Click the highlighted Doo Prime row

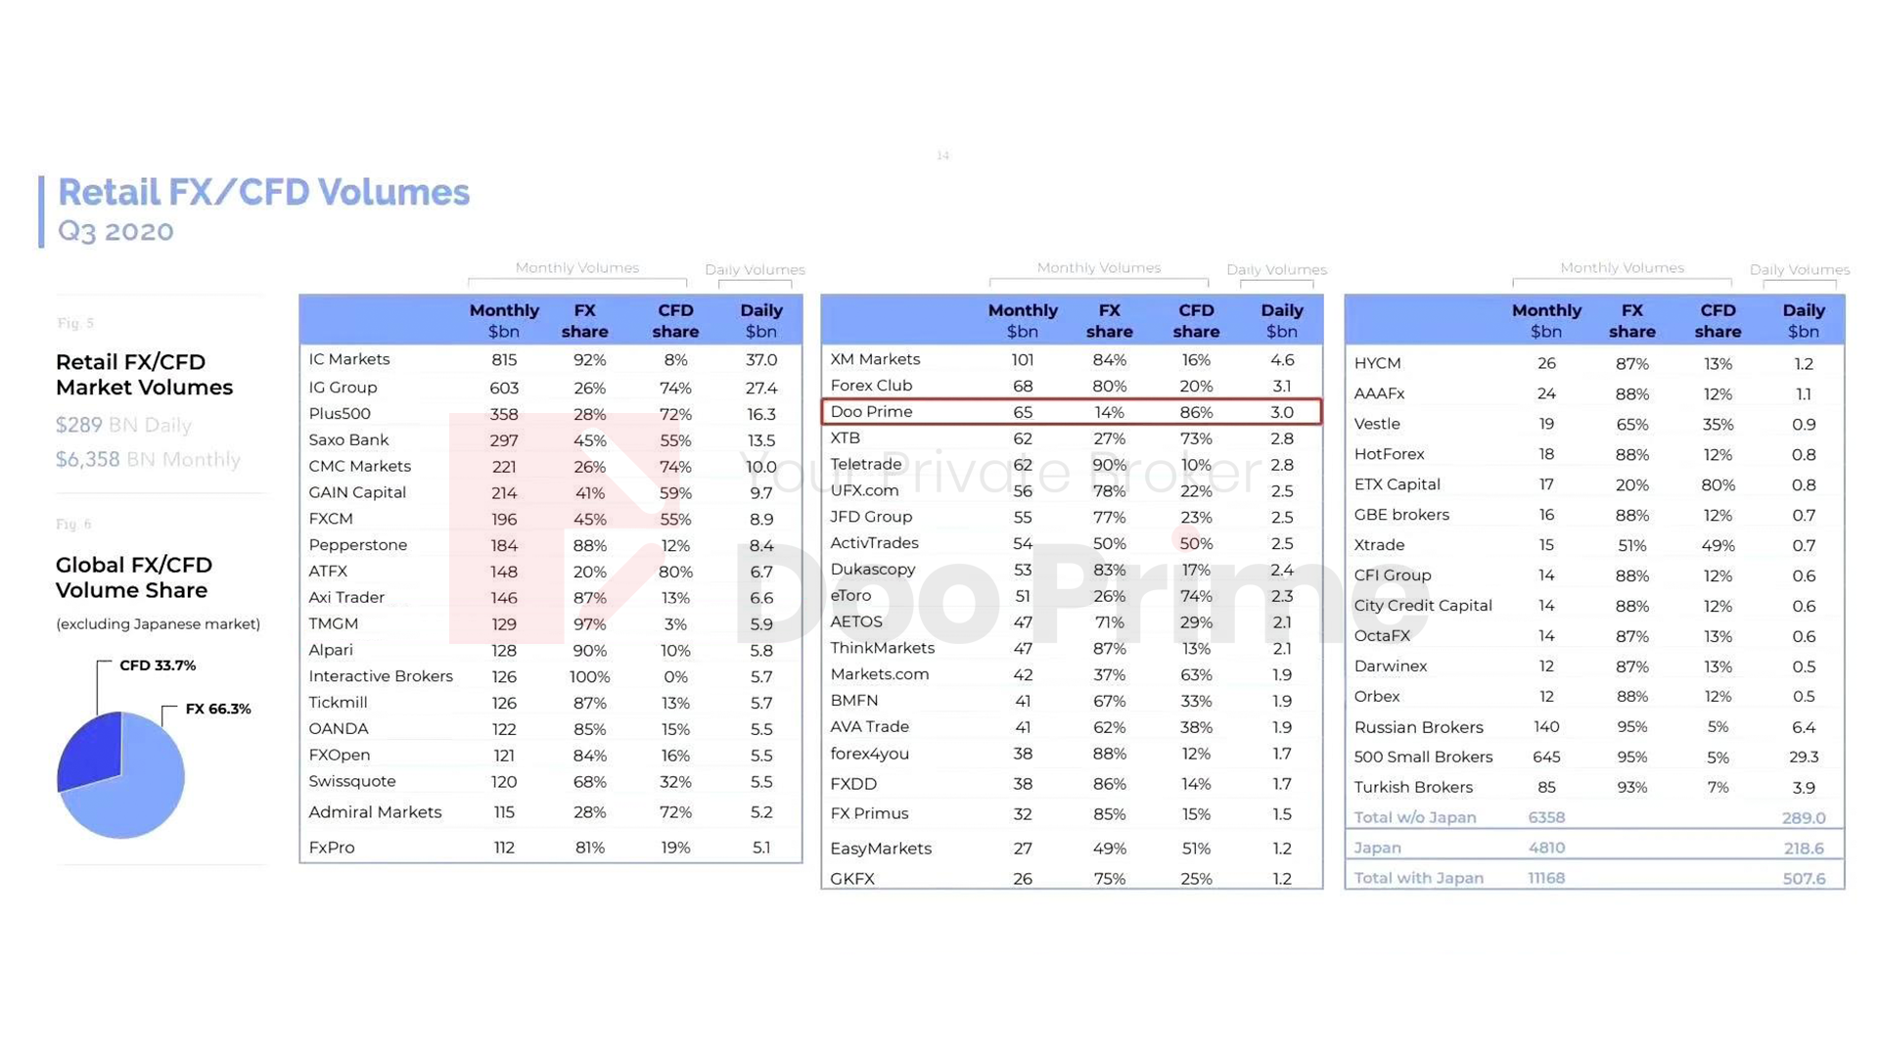[x=1072, y=412]
